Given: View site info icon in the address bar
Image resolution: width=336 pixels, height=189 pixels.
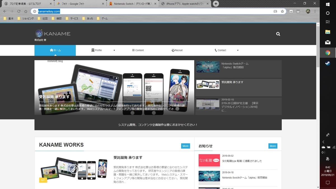Looking at the screenshot, I should click(35, 11).
